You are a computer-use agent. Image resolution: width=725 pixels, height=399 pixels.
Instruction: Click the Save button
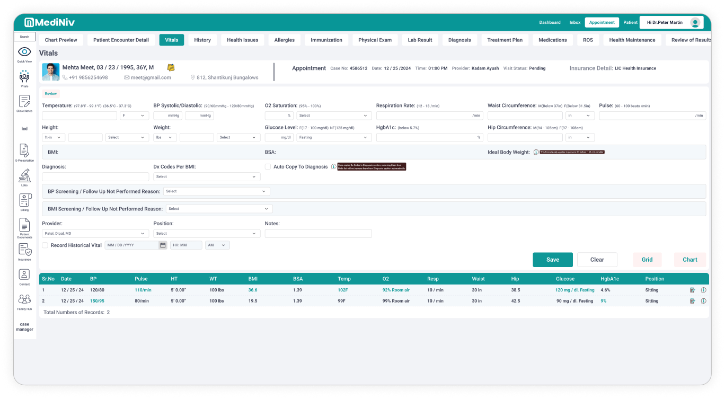point(552,260)
